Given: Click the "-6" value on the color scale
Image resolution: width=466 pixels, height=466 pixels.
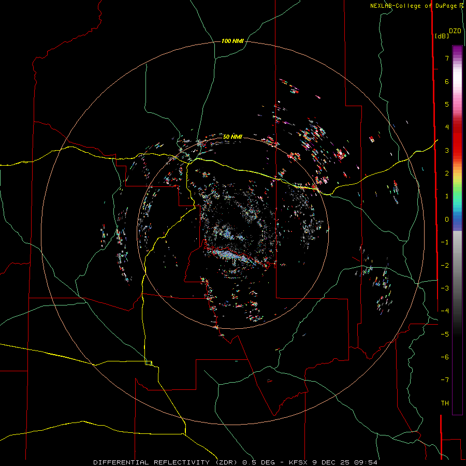Looking at the screenshot, I should click(x=445, y=357).
